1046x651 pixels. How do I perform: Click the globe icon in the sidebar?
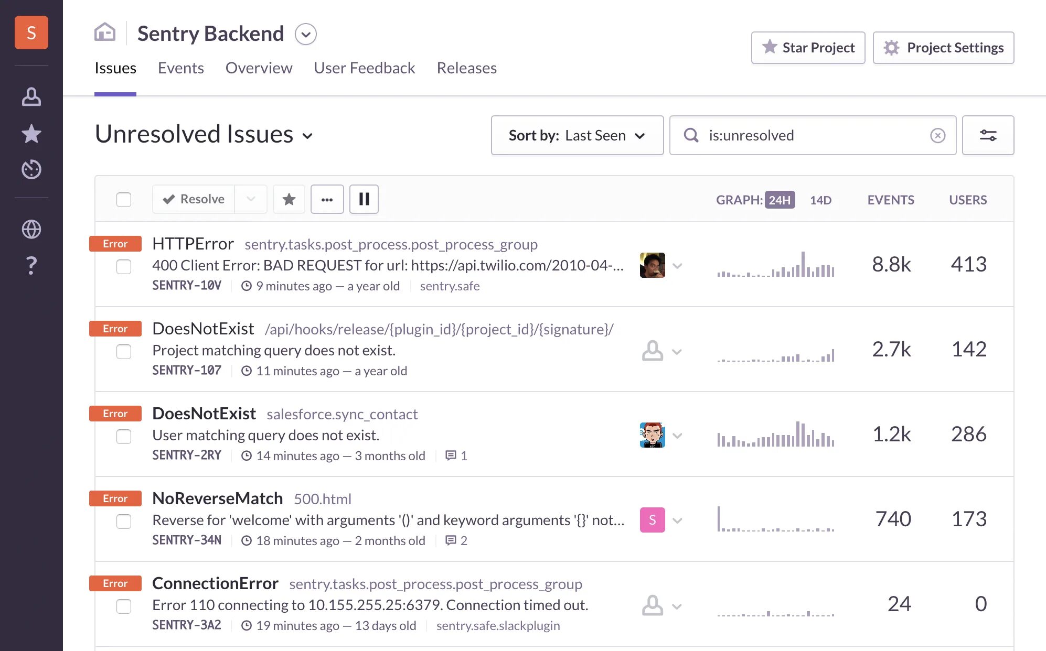pos(31,229)
